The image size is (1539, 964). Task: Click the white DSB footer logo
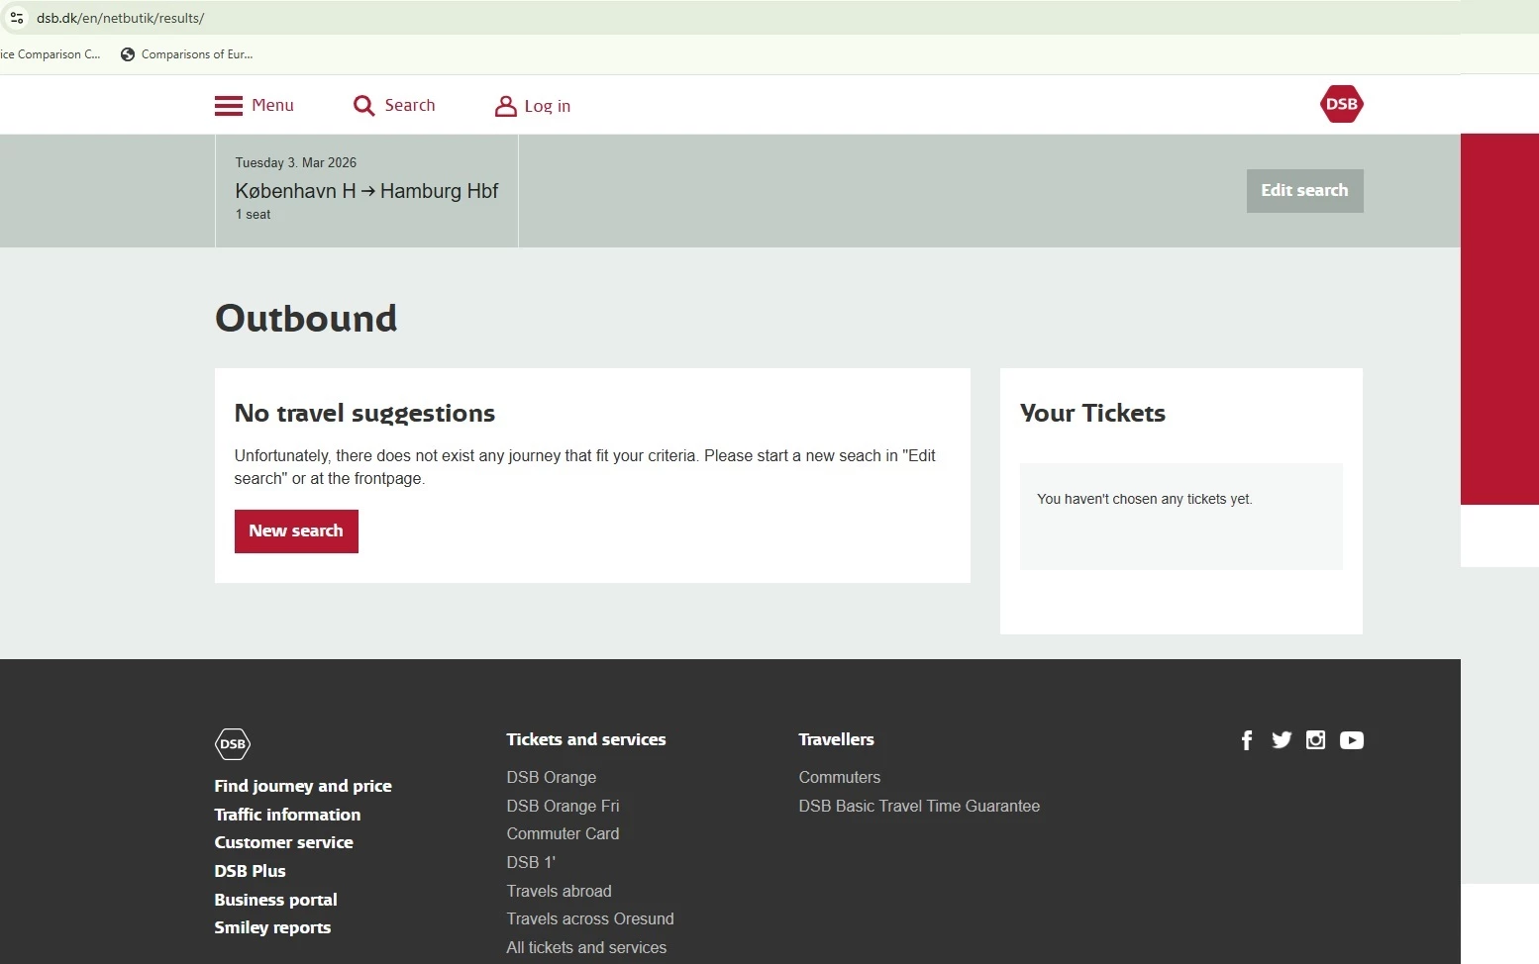pos(233,743)
